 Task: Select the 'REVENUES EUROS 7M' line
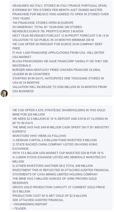click(48, 31)
